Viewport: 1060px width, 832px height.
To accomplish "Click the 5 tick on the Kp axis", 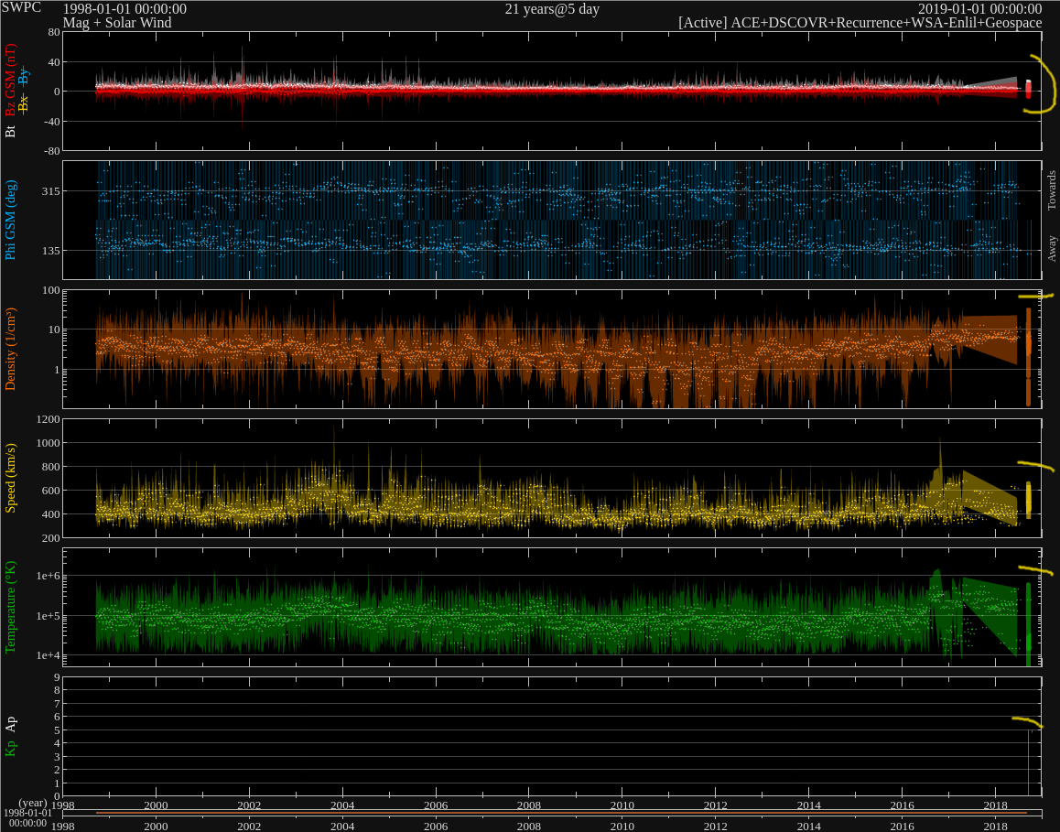I will [x=58, y=730].
